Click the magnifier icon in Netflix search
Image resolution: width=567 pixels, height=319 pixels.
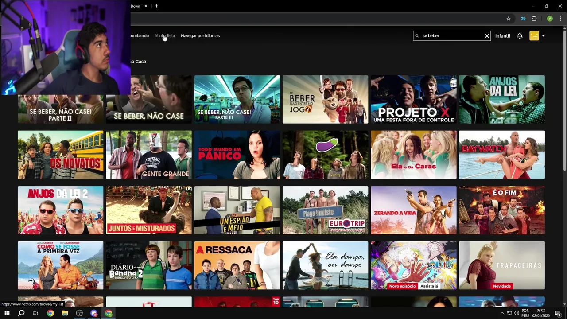[x=417, y=36]
